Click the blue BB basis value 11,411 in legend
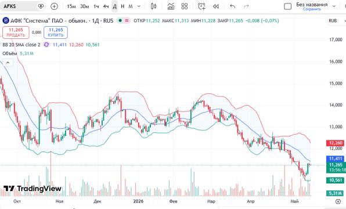This screenshot has height=209, width=346. click(x=60, y=45)
